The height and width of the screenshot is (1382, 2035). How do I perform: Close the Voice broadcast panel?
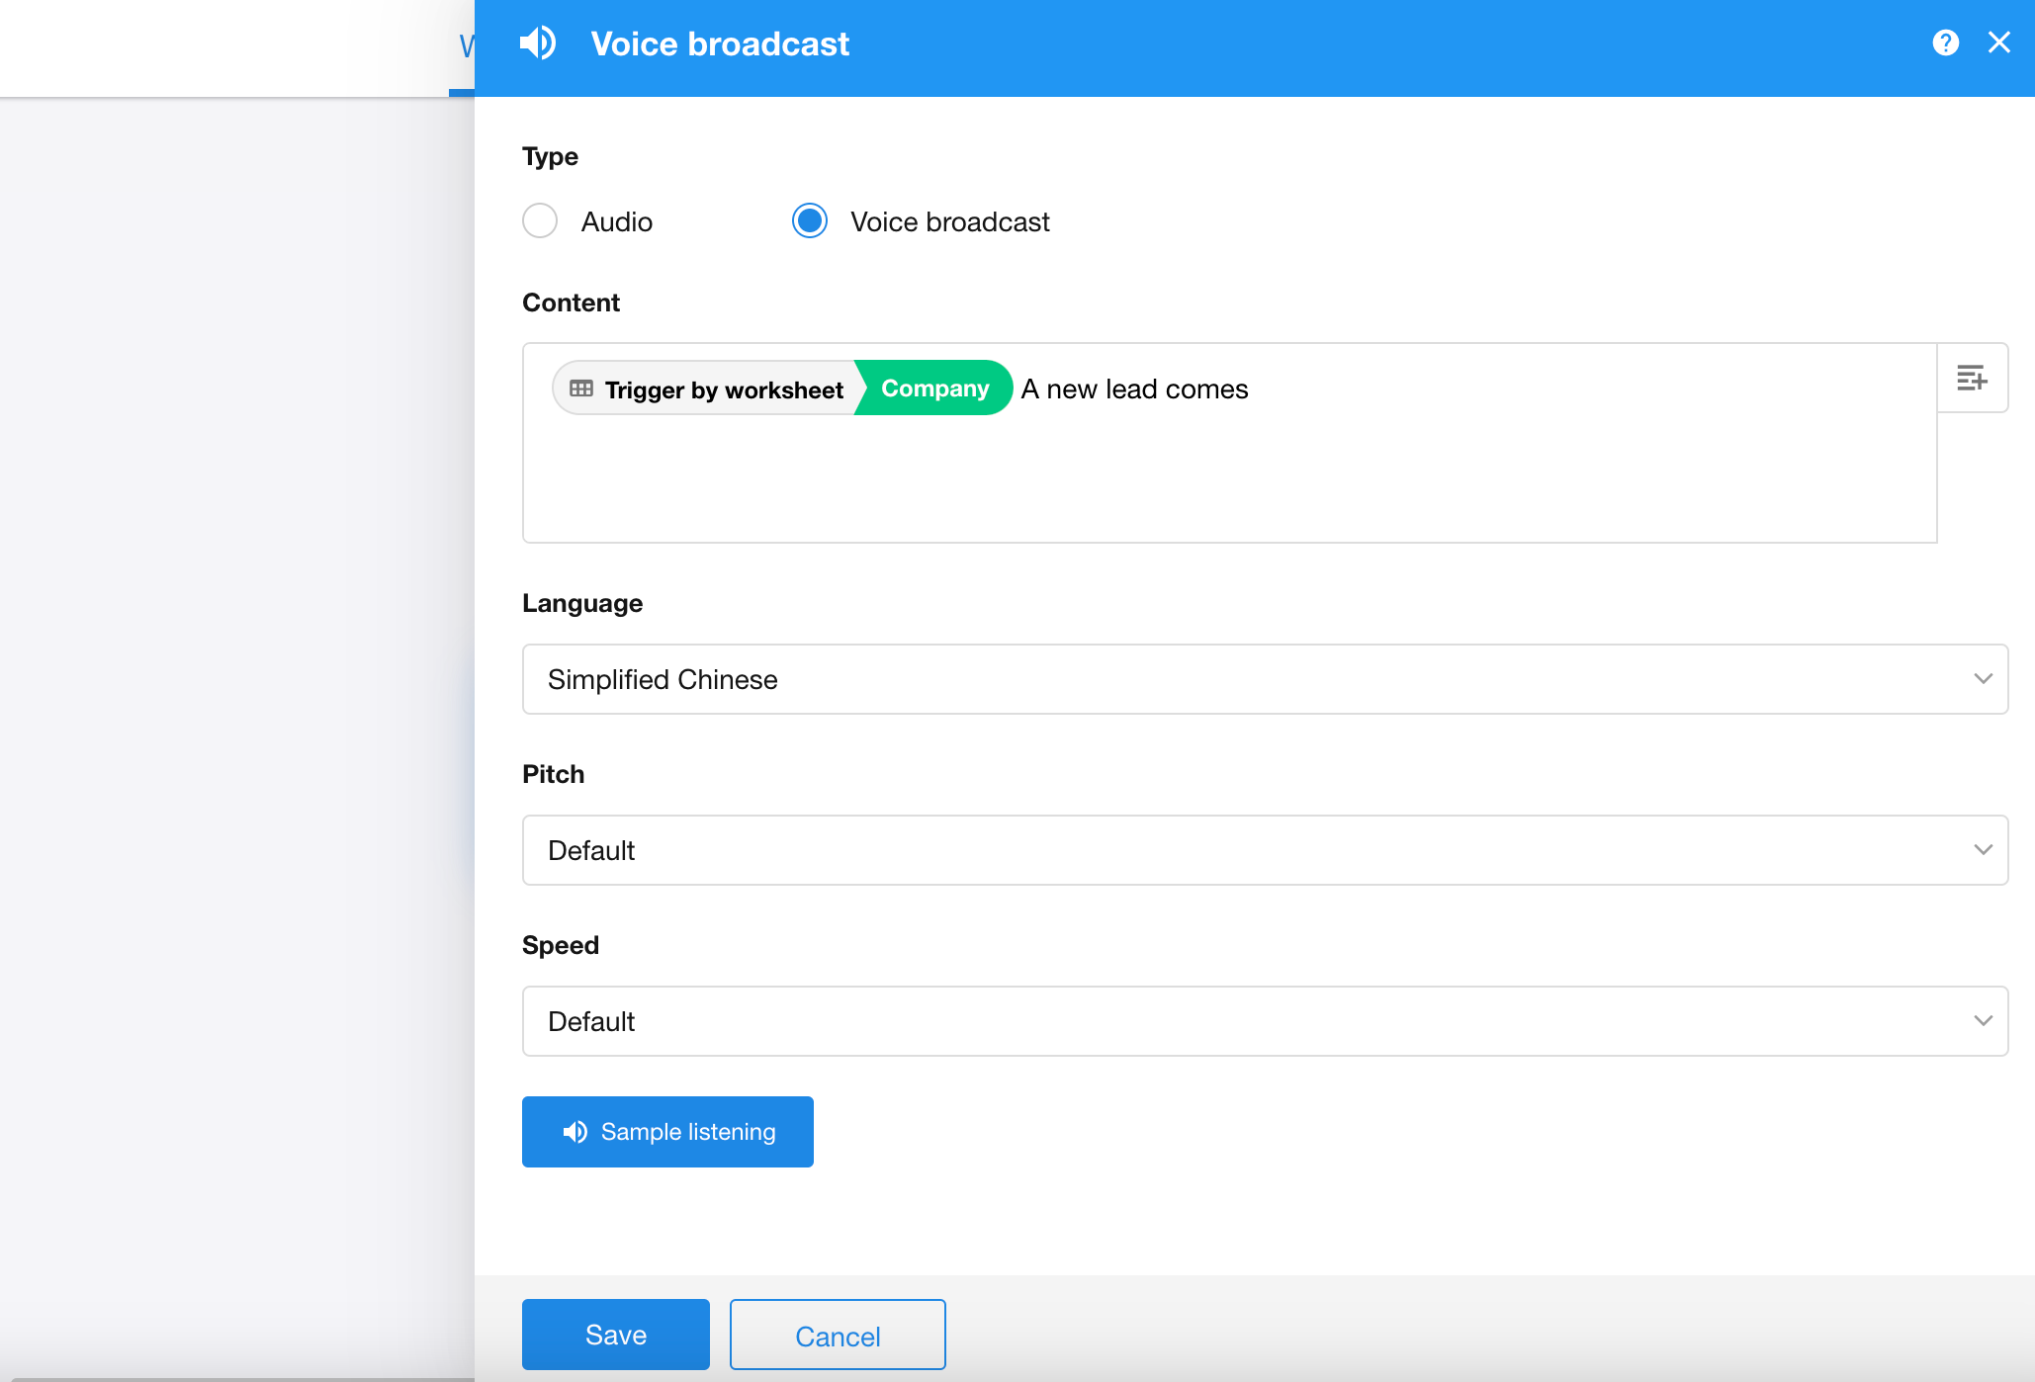pyautogui.click(x=1998, y=43)
